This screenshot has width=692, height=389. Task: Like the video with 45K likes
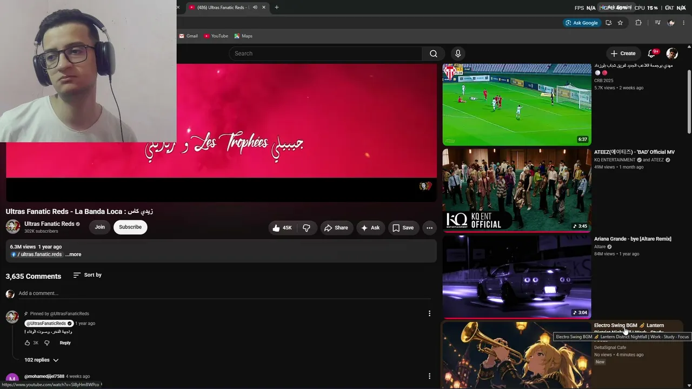(x=283, y=228)
